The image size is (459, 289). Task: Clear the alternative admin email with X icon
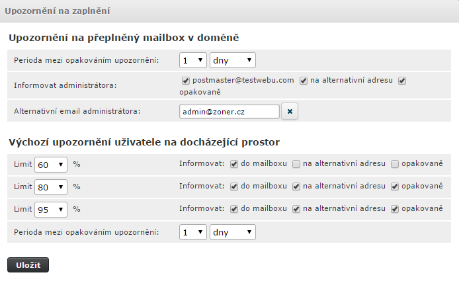(x=290, y=112)
